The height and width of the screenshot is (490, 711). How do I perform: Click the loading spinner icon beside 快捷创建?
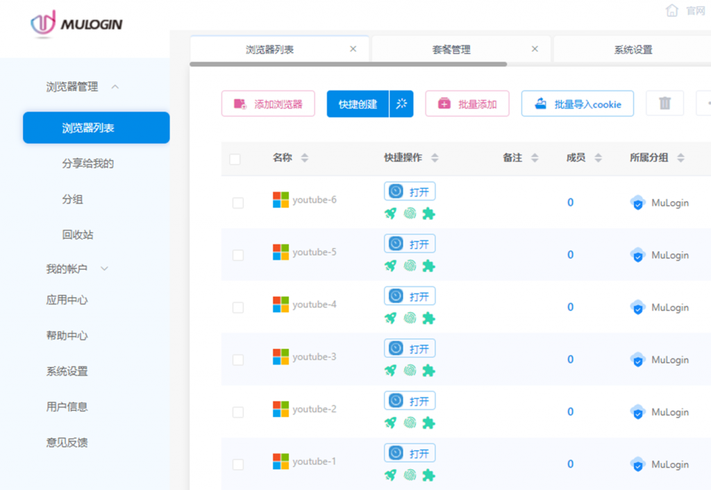401,104
